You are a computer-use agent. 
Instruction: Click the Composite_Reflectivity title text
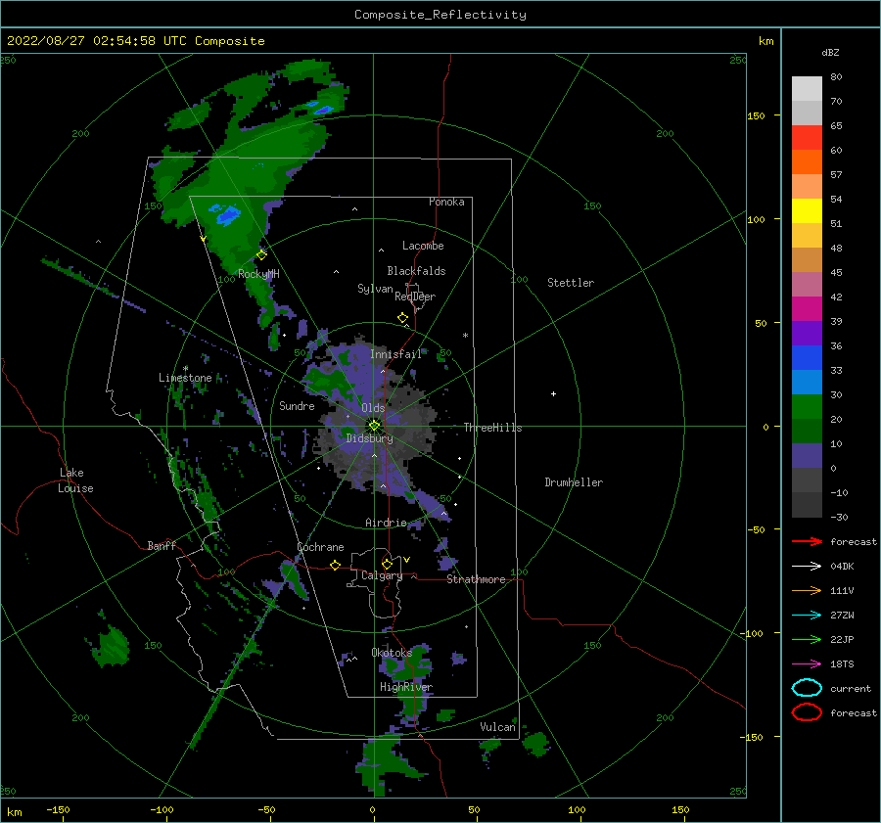tap(440, 15)
